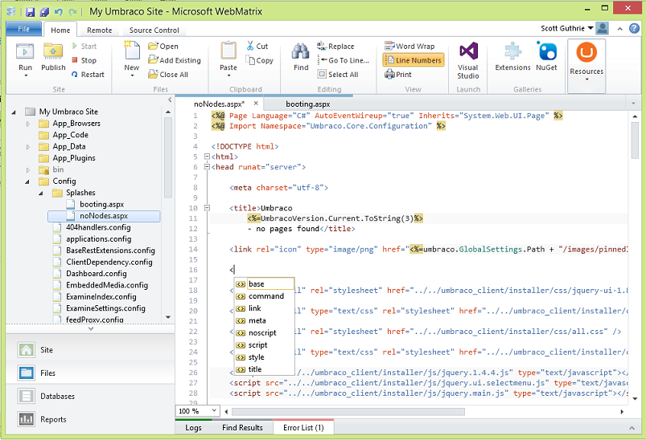Select Dashboard.config in file tree
The width and height of the screenshot is (646, 440).
pyautogui.click(x=96, y=274)
